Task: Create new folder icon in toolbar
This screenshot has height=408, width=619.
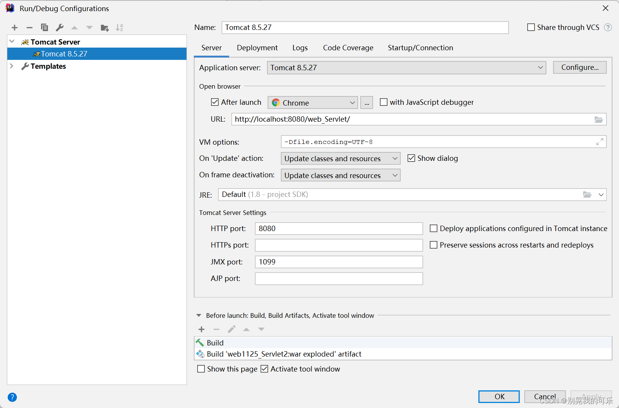Action: click(x=104, y=28)
